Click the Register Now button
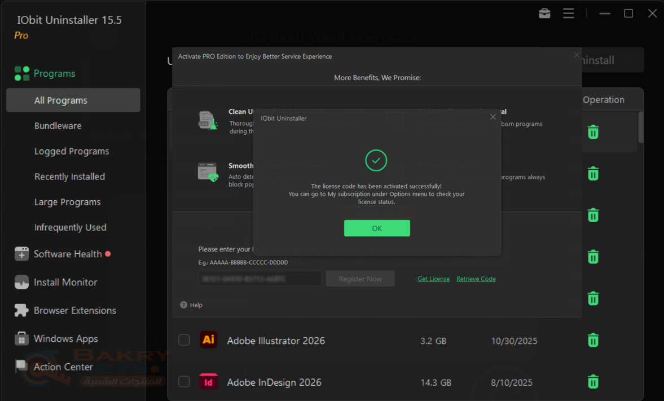 tap(360, 279)
